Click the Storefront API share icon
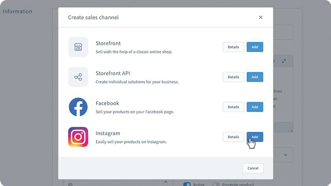Image resolution: width=331 pixels, height=186 pixels. (78, 77)
